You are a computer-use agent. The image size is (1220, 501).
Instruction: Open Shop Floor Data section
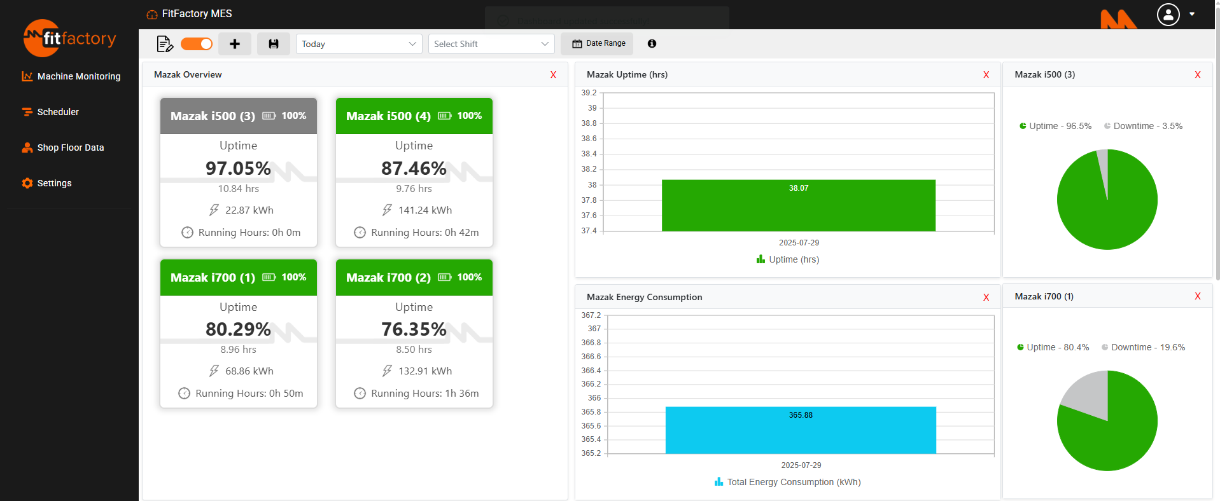[70, 148]
